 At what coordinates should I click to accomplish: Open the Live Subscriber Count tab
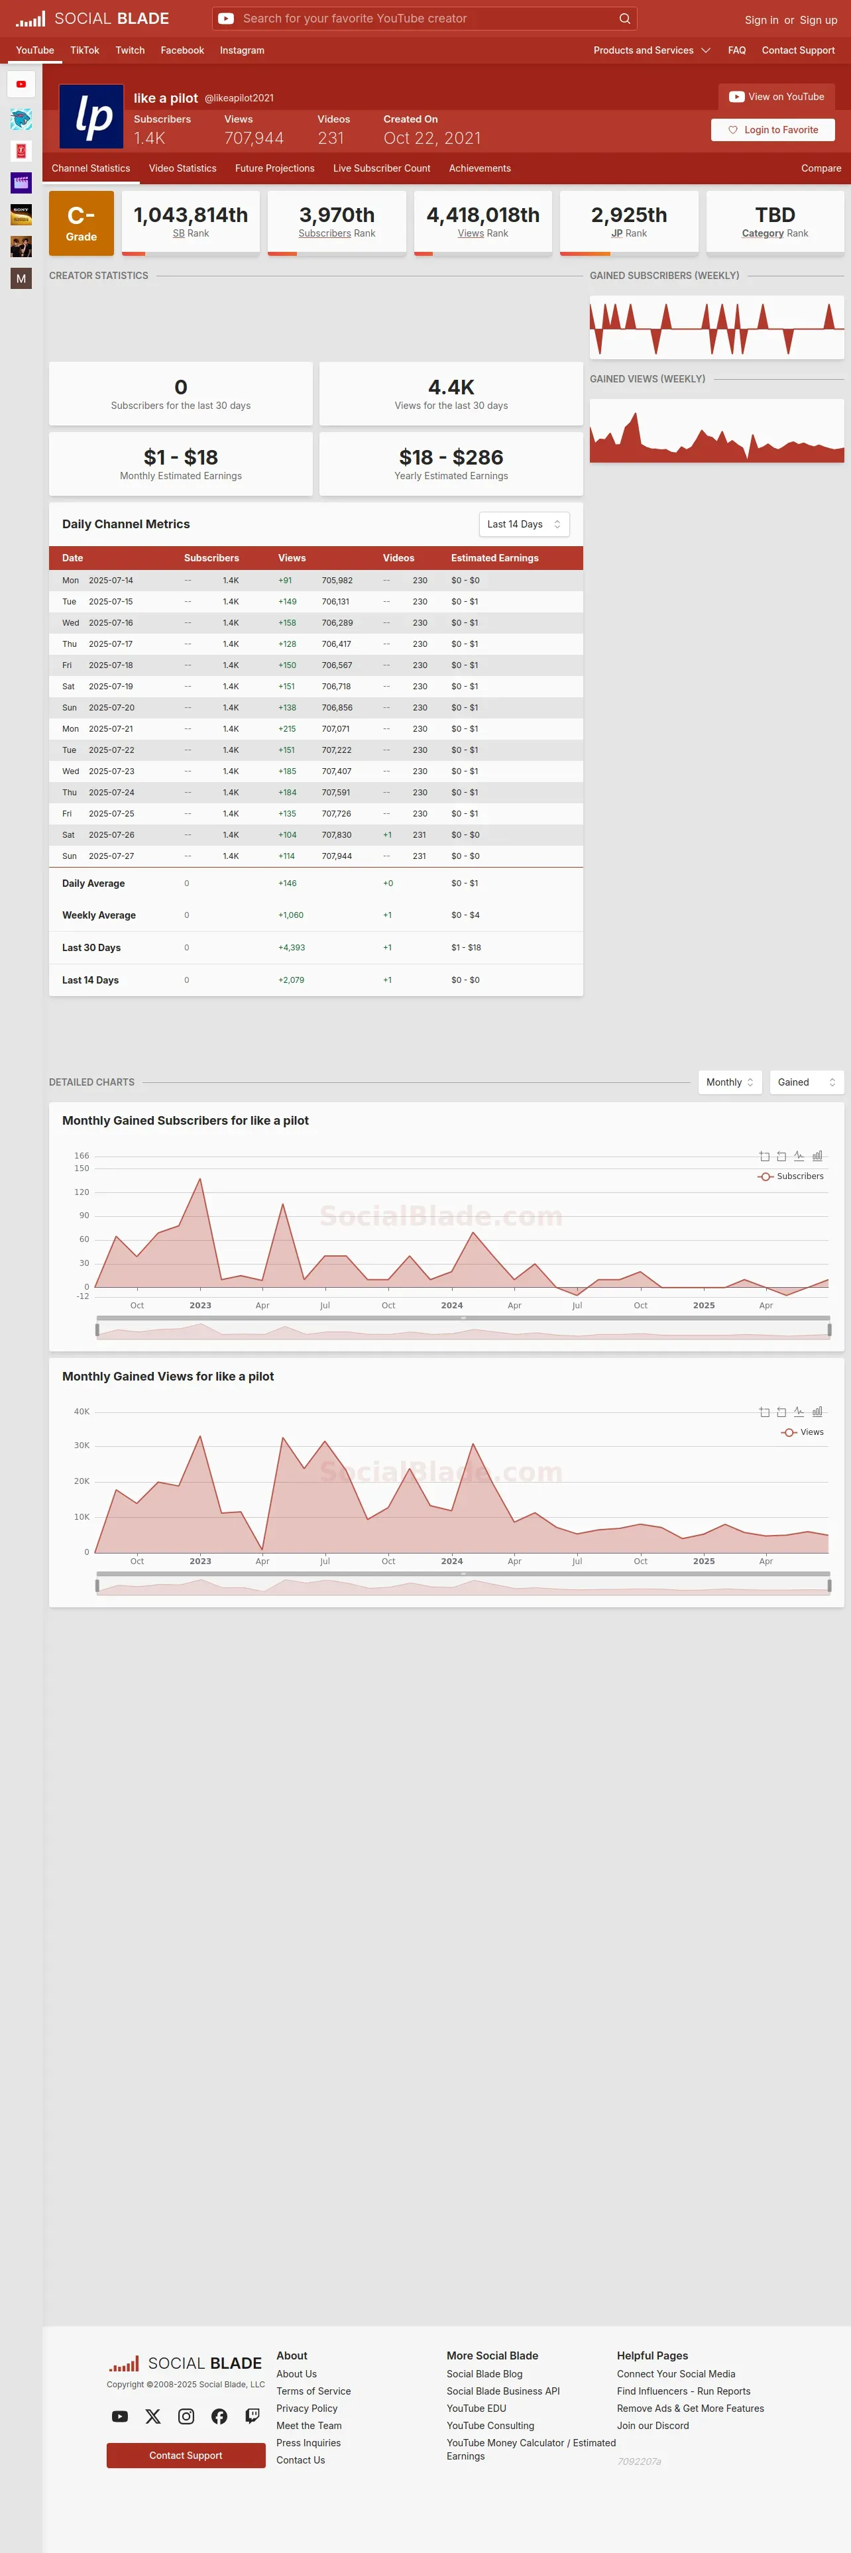click(x=381, y=168)
